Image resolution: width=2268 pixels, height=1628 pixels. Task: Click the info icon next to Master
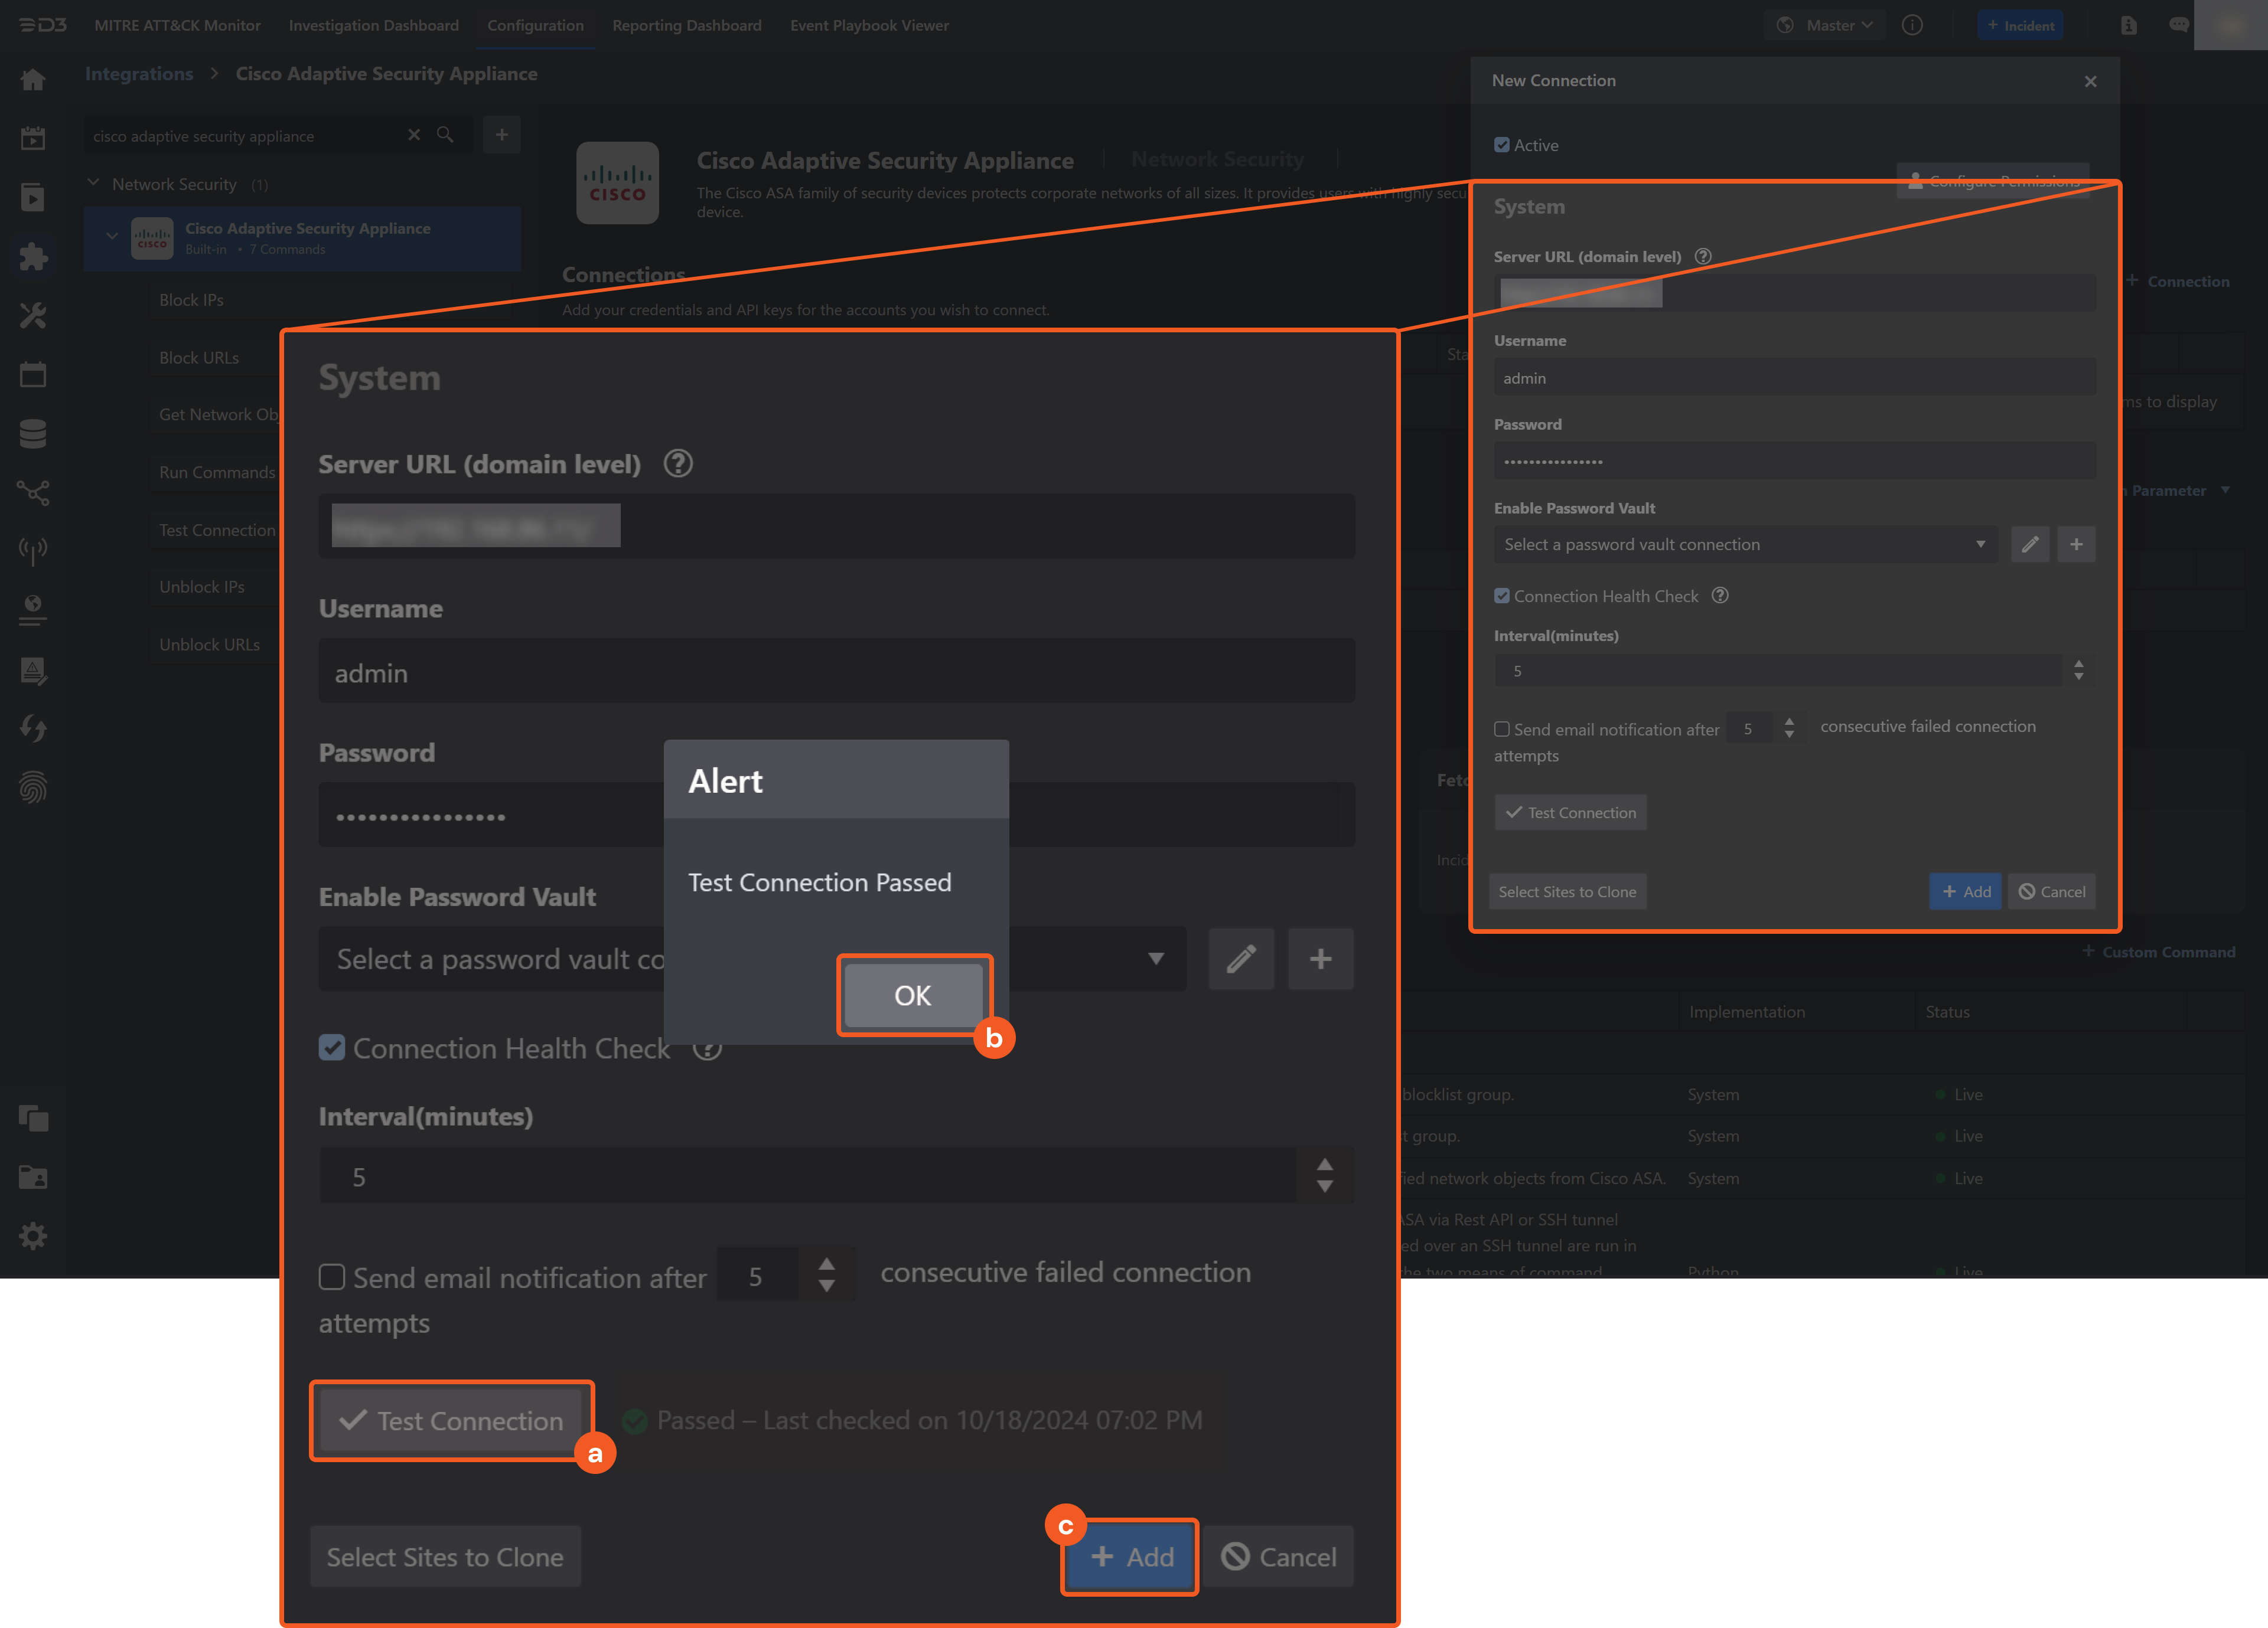click(1913, 25)
